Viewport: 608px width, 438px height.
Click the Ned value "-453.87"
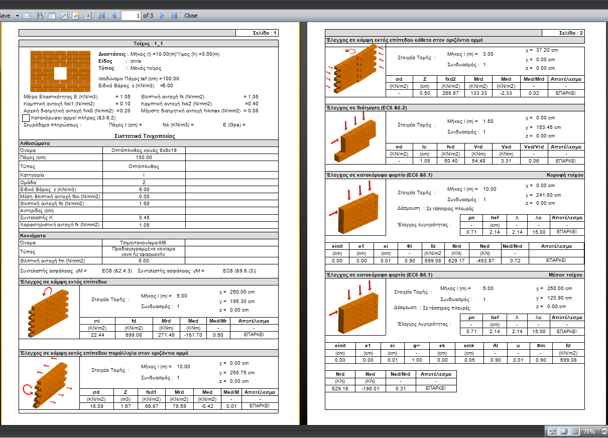click(x=484, y=260)
